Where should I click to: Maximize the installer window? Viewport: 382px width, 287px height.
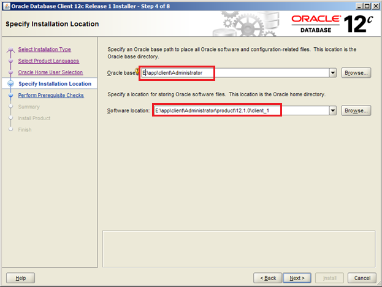click(367, 6)
